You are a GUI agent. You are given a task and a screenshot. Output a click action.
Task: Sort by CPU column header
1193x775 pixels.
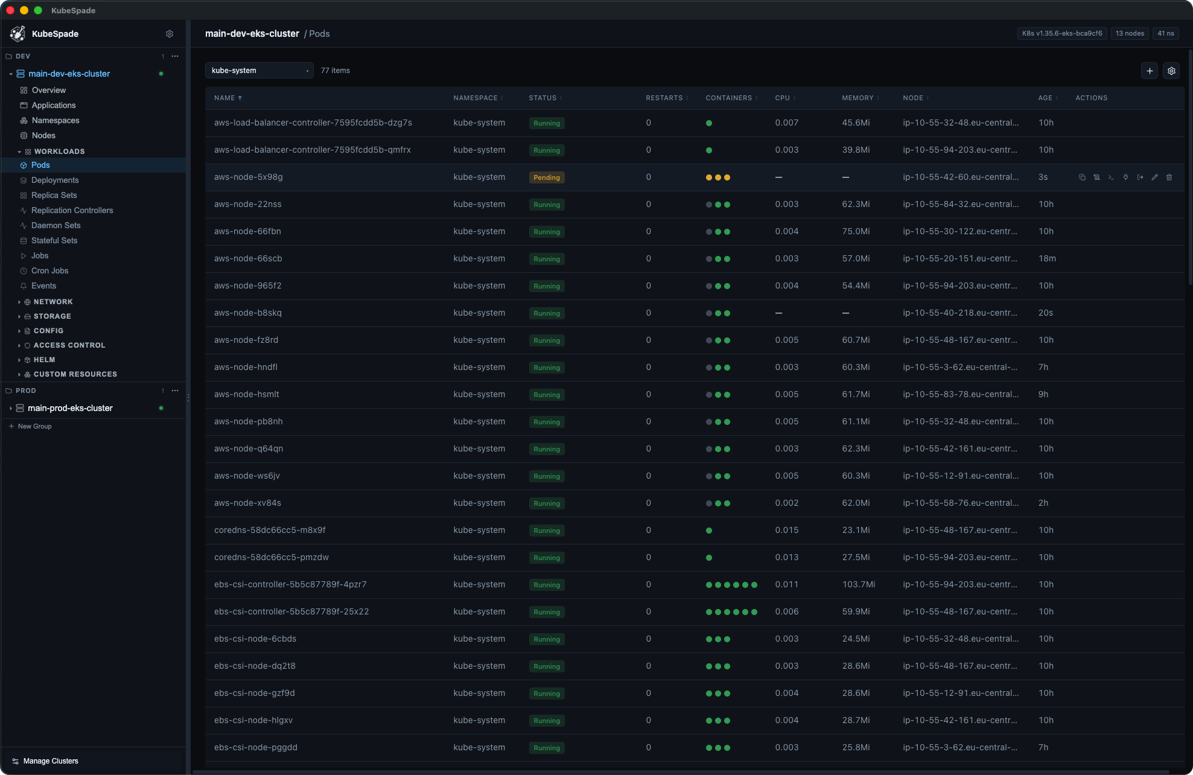pyautogui.click(x=786, y=98)
